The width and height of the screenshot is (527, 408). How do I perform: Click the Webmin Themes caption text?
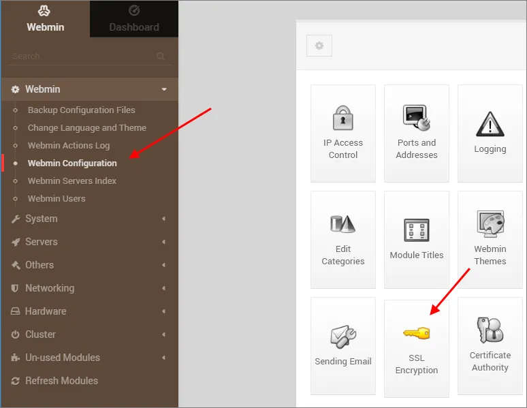(490, 255)
